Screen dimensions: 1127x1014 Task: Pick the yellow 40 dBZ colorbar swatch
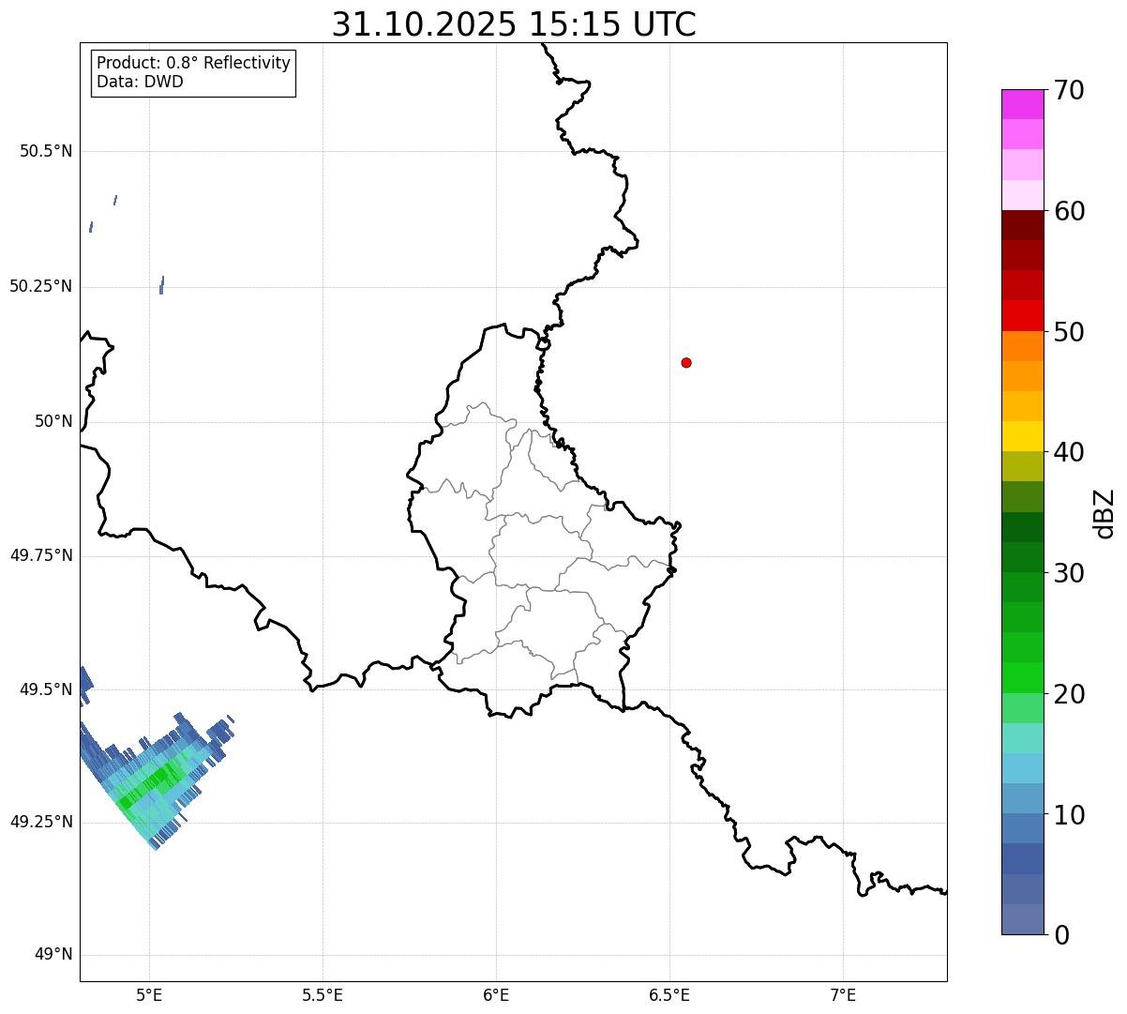pyautogui.click(x=1022, y=436)
